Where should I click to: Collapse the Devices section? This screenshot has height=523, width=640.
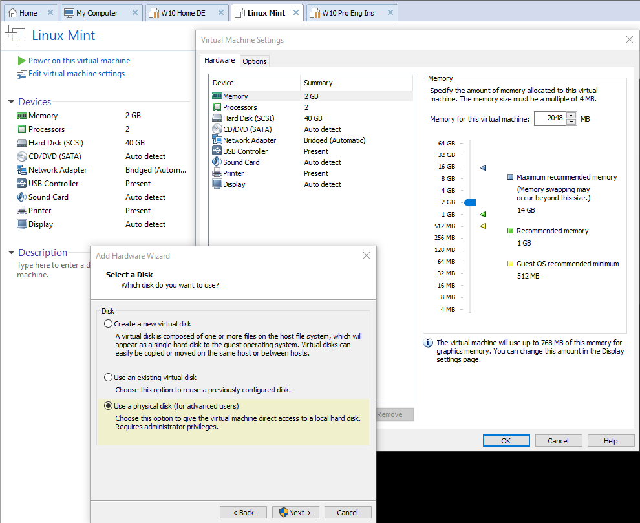[x=12, y=101]
